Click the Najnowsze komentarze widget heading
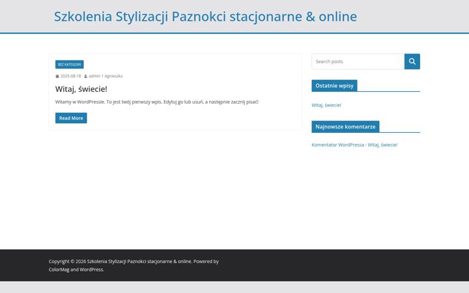Screen dimensions: 469x293 tap(345, 126)
